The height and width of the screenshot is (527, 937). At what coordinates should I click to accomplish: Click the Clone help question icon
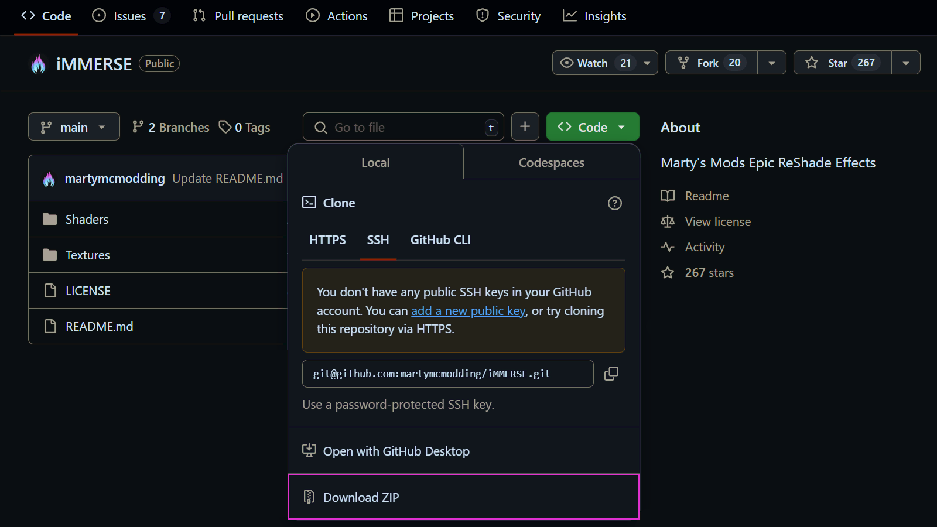[614, 203]
